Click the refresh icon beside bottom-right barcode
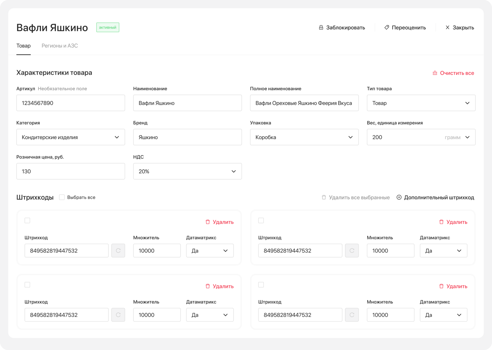492x350 pixels. (352, 315)
